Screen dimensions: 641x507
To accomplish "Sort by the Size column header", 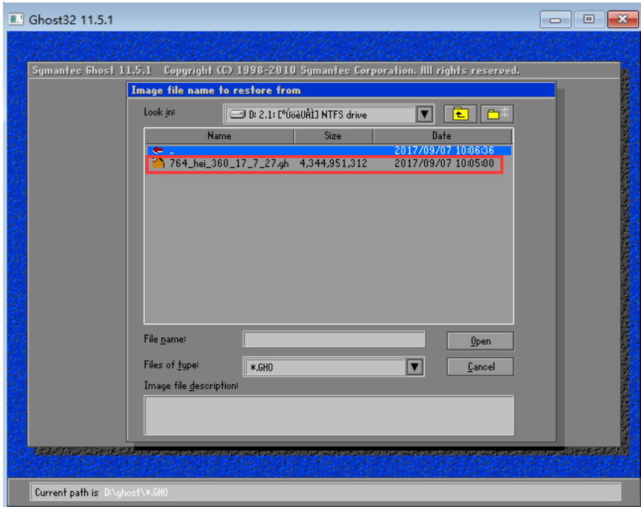I will (x=333, y=136).
